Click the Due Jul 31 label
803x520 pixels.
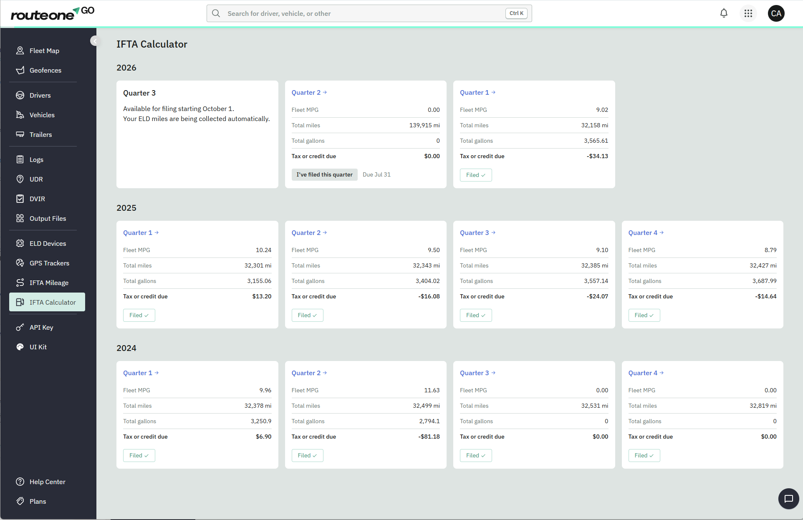coord(376,174)
